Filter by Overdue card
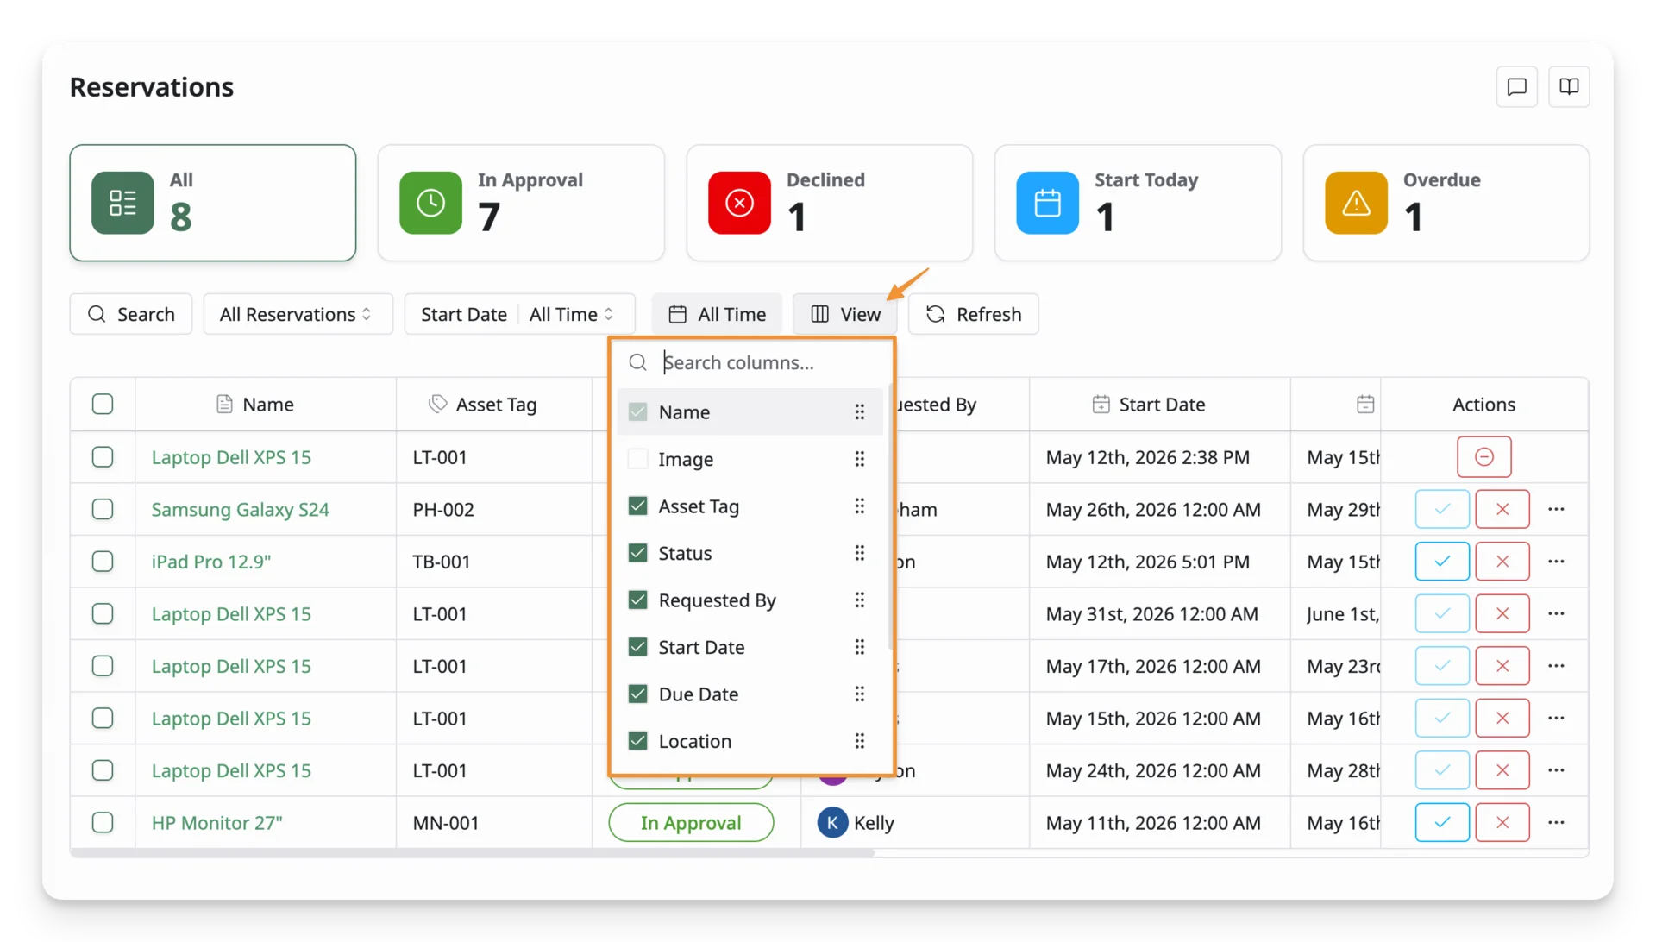1656x942 pixels. tap(1446, 203)
